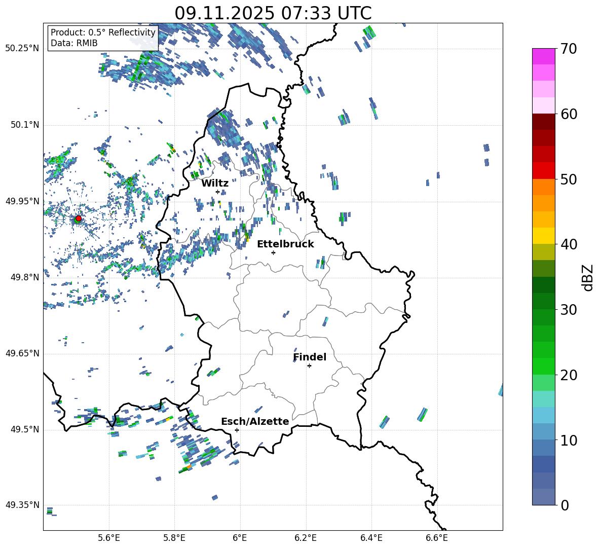Click the 20 dBZ tick label
Viewport: 600px width, 548px height.
569,375
